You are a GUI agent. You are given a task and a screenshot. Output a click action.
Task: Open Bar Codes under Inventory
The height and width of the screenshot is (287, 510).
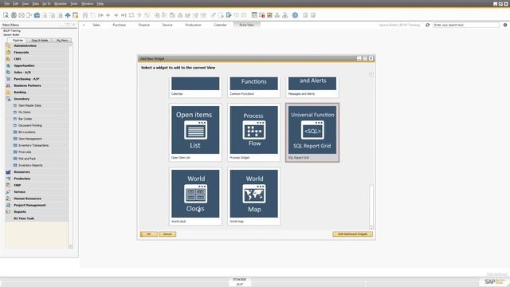pyautogui.click(x=25, y=119)
